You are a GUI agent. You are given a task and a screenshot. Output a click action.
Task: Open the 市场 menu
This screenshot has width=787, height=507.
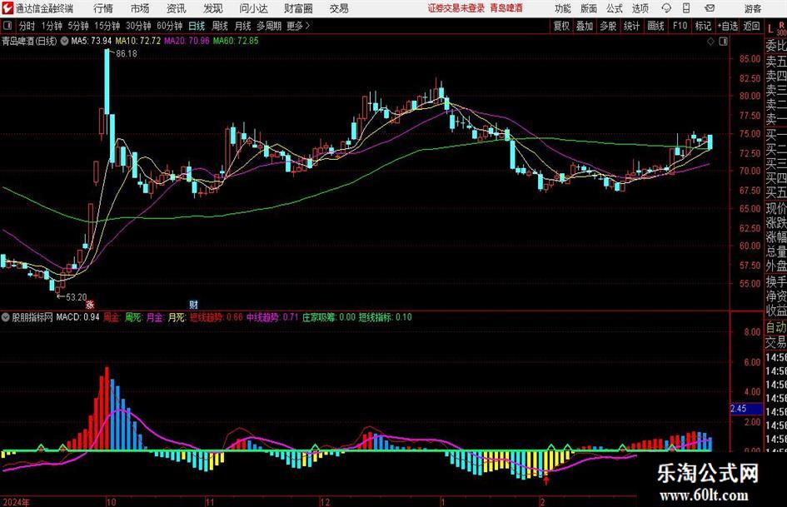click(140, 8)
